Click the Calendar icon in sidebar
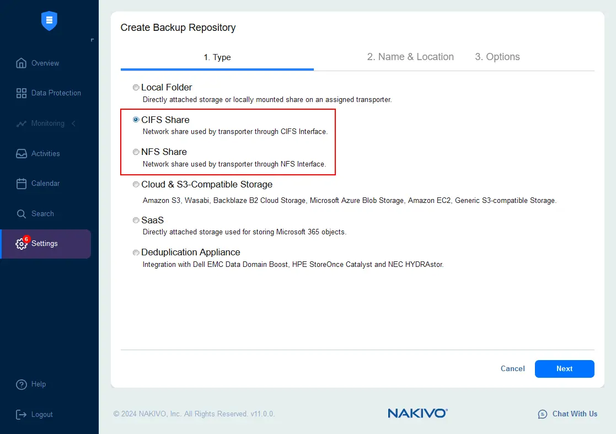 tap(21, 184)
